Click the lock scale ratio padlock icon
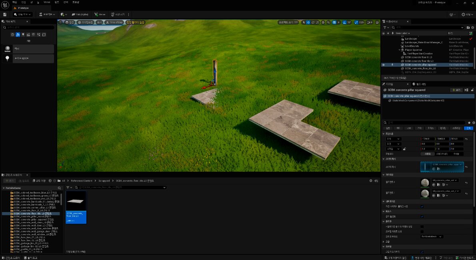Screen dimensions: 476x260 (x=404, y=149)
